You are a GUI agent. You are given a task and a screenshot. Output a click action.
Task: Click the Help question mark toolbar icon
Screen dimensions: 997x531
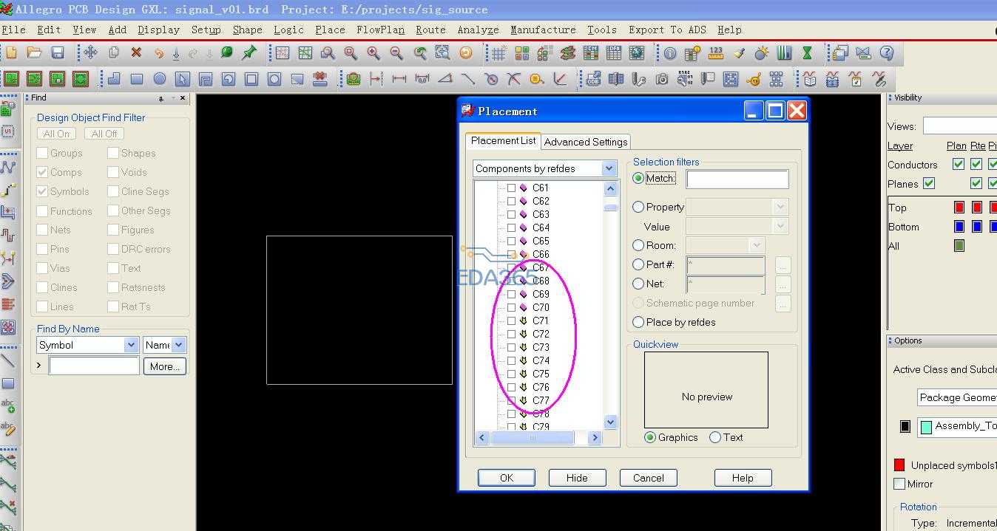(x=887, y=53)
